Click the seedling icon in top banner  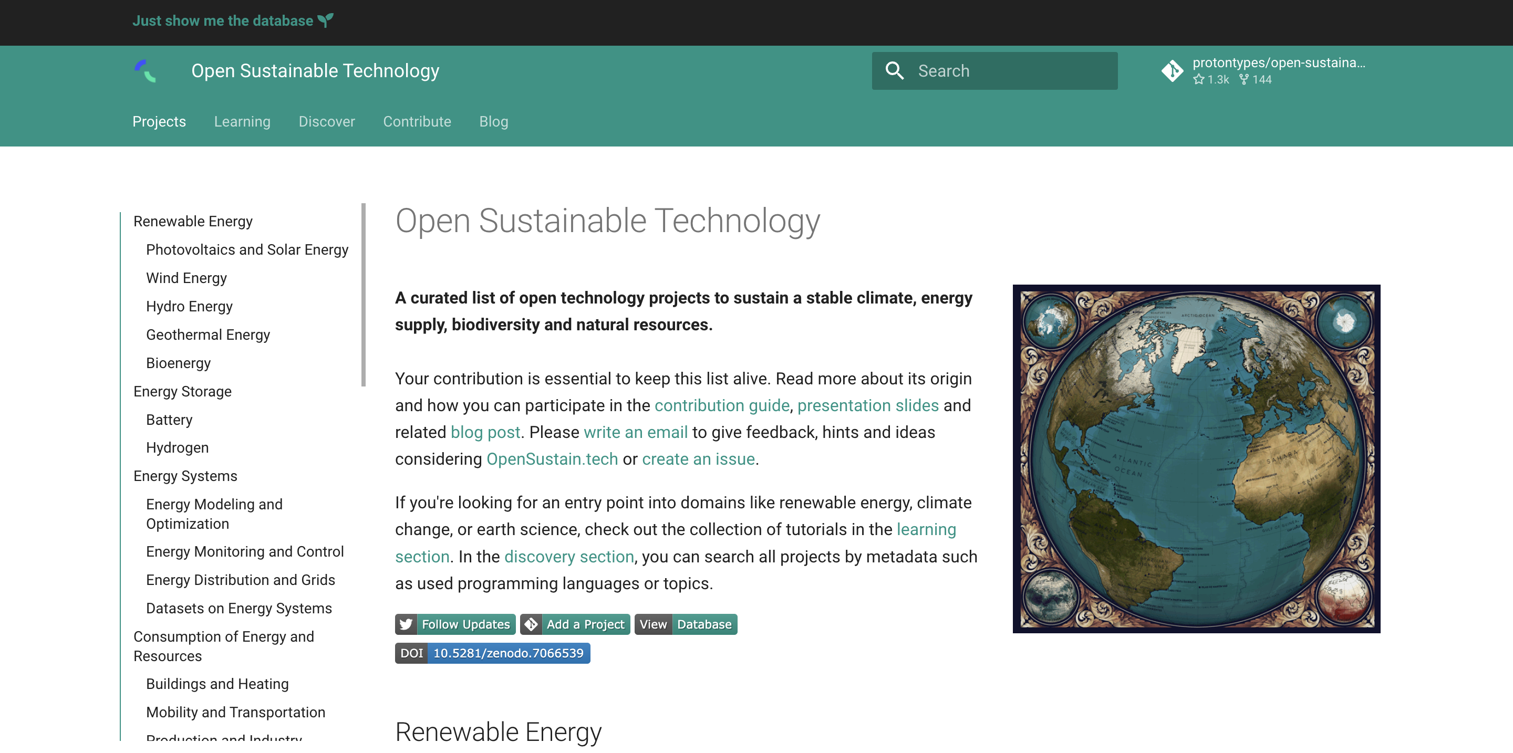(325, 20)
